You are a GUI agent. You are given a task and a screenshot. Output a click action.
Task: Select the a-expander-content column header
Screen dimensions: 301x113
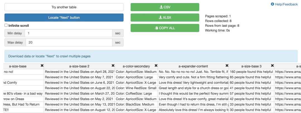193,66
